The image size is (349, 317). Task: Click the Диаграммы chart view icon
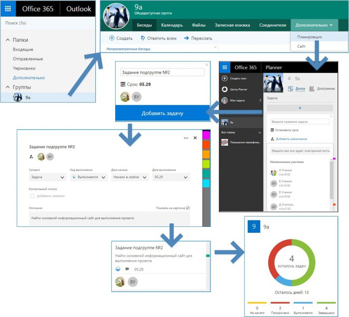coord(312,89)
